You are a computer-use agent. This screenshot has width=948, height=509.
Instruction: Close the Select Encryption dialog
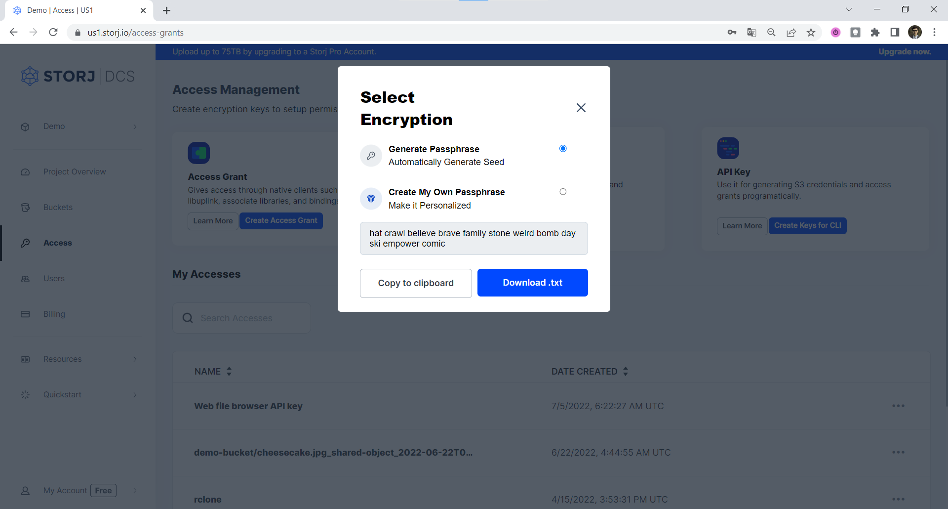(x=581, y=108)
